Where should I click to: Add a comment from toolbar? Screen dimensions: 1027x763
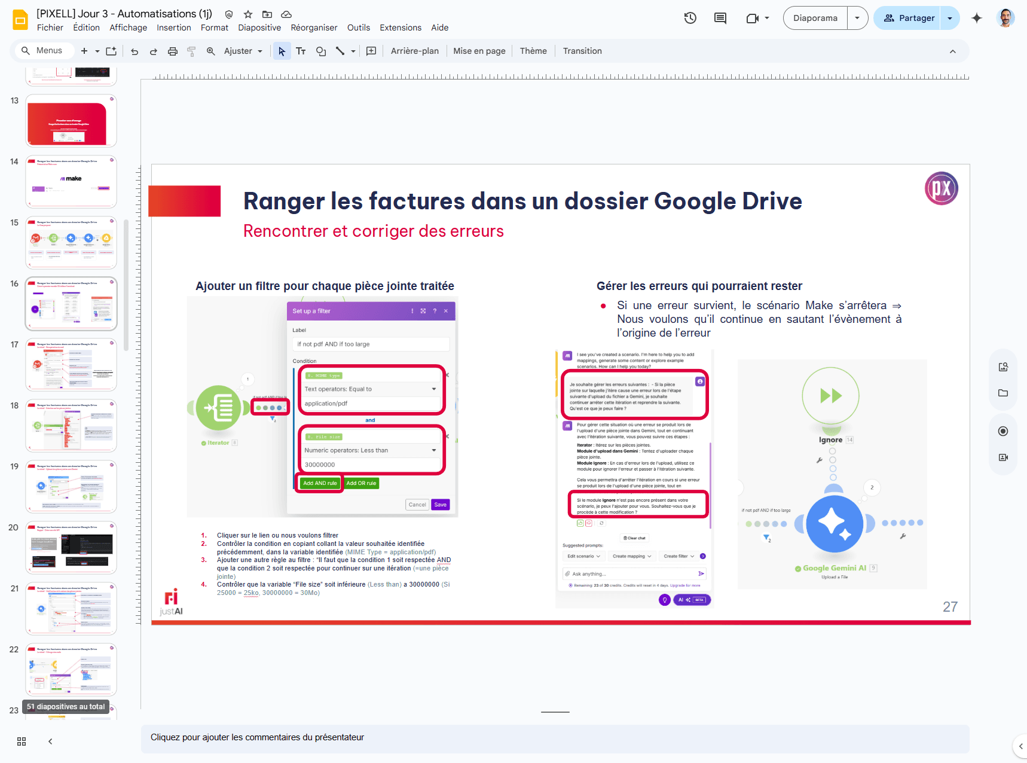(371, 51)
